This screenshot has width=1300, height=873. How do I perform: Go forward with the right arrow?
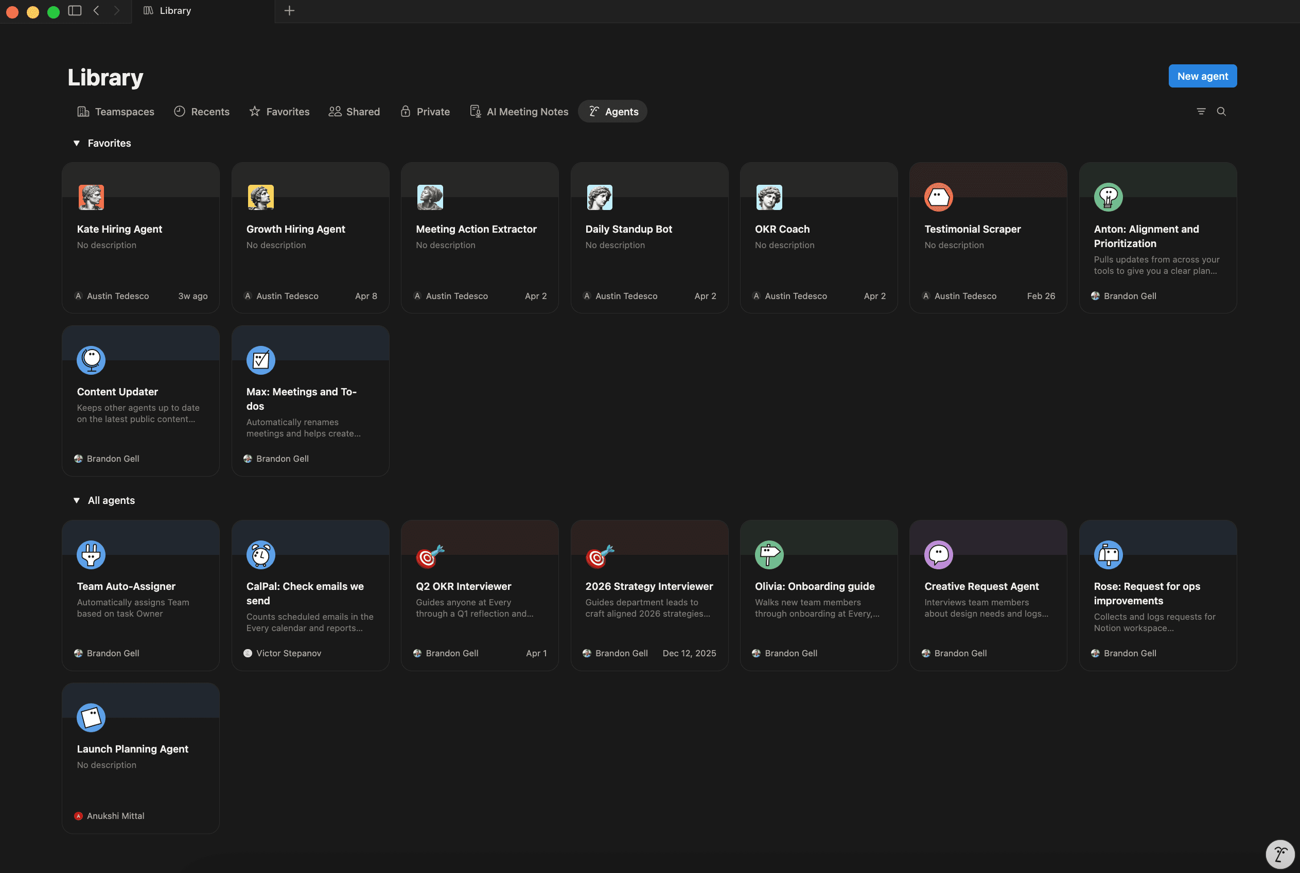[x=116, y=11]
